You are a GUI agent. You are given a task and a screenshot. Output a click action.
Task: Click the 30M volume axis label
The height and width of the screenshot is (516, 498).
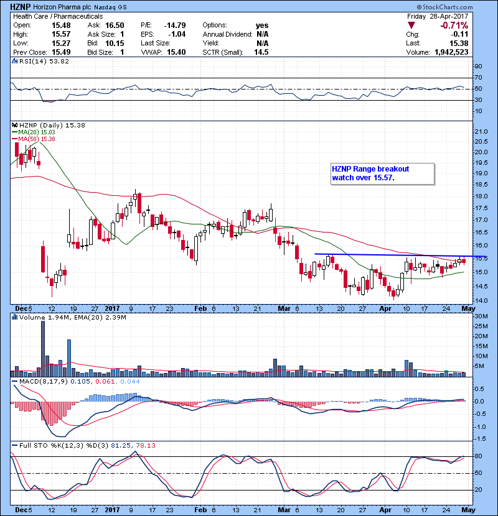coord(481,316)
